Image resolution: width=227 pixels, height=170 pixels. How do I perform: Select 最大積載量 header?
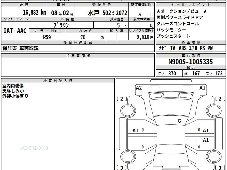point(141,19)
